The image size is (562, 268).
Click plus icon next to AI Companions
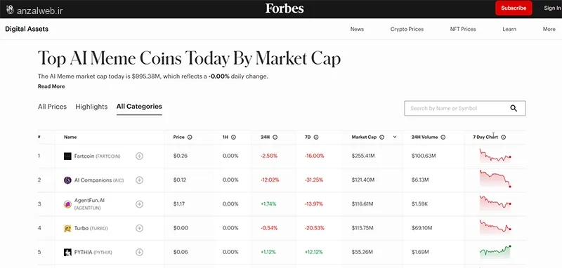139,180
